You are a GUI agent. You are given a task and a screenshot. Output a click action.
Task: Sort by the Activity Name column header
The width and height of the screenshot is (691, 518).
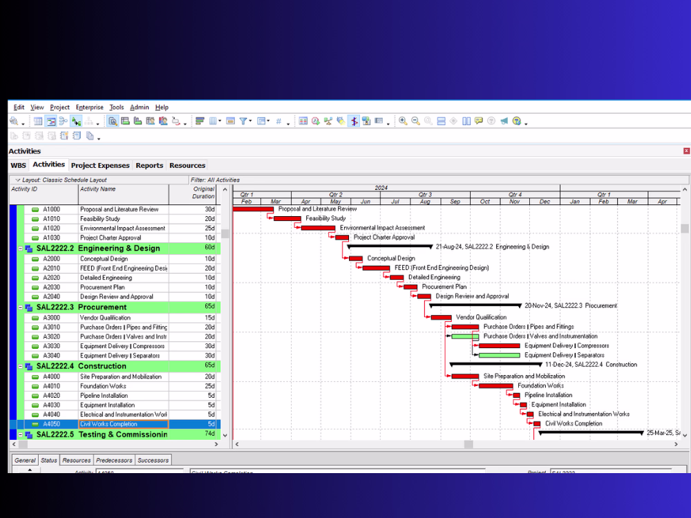[x=124, y=194]
